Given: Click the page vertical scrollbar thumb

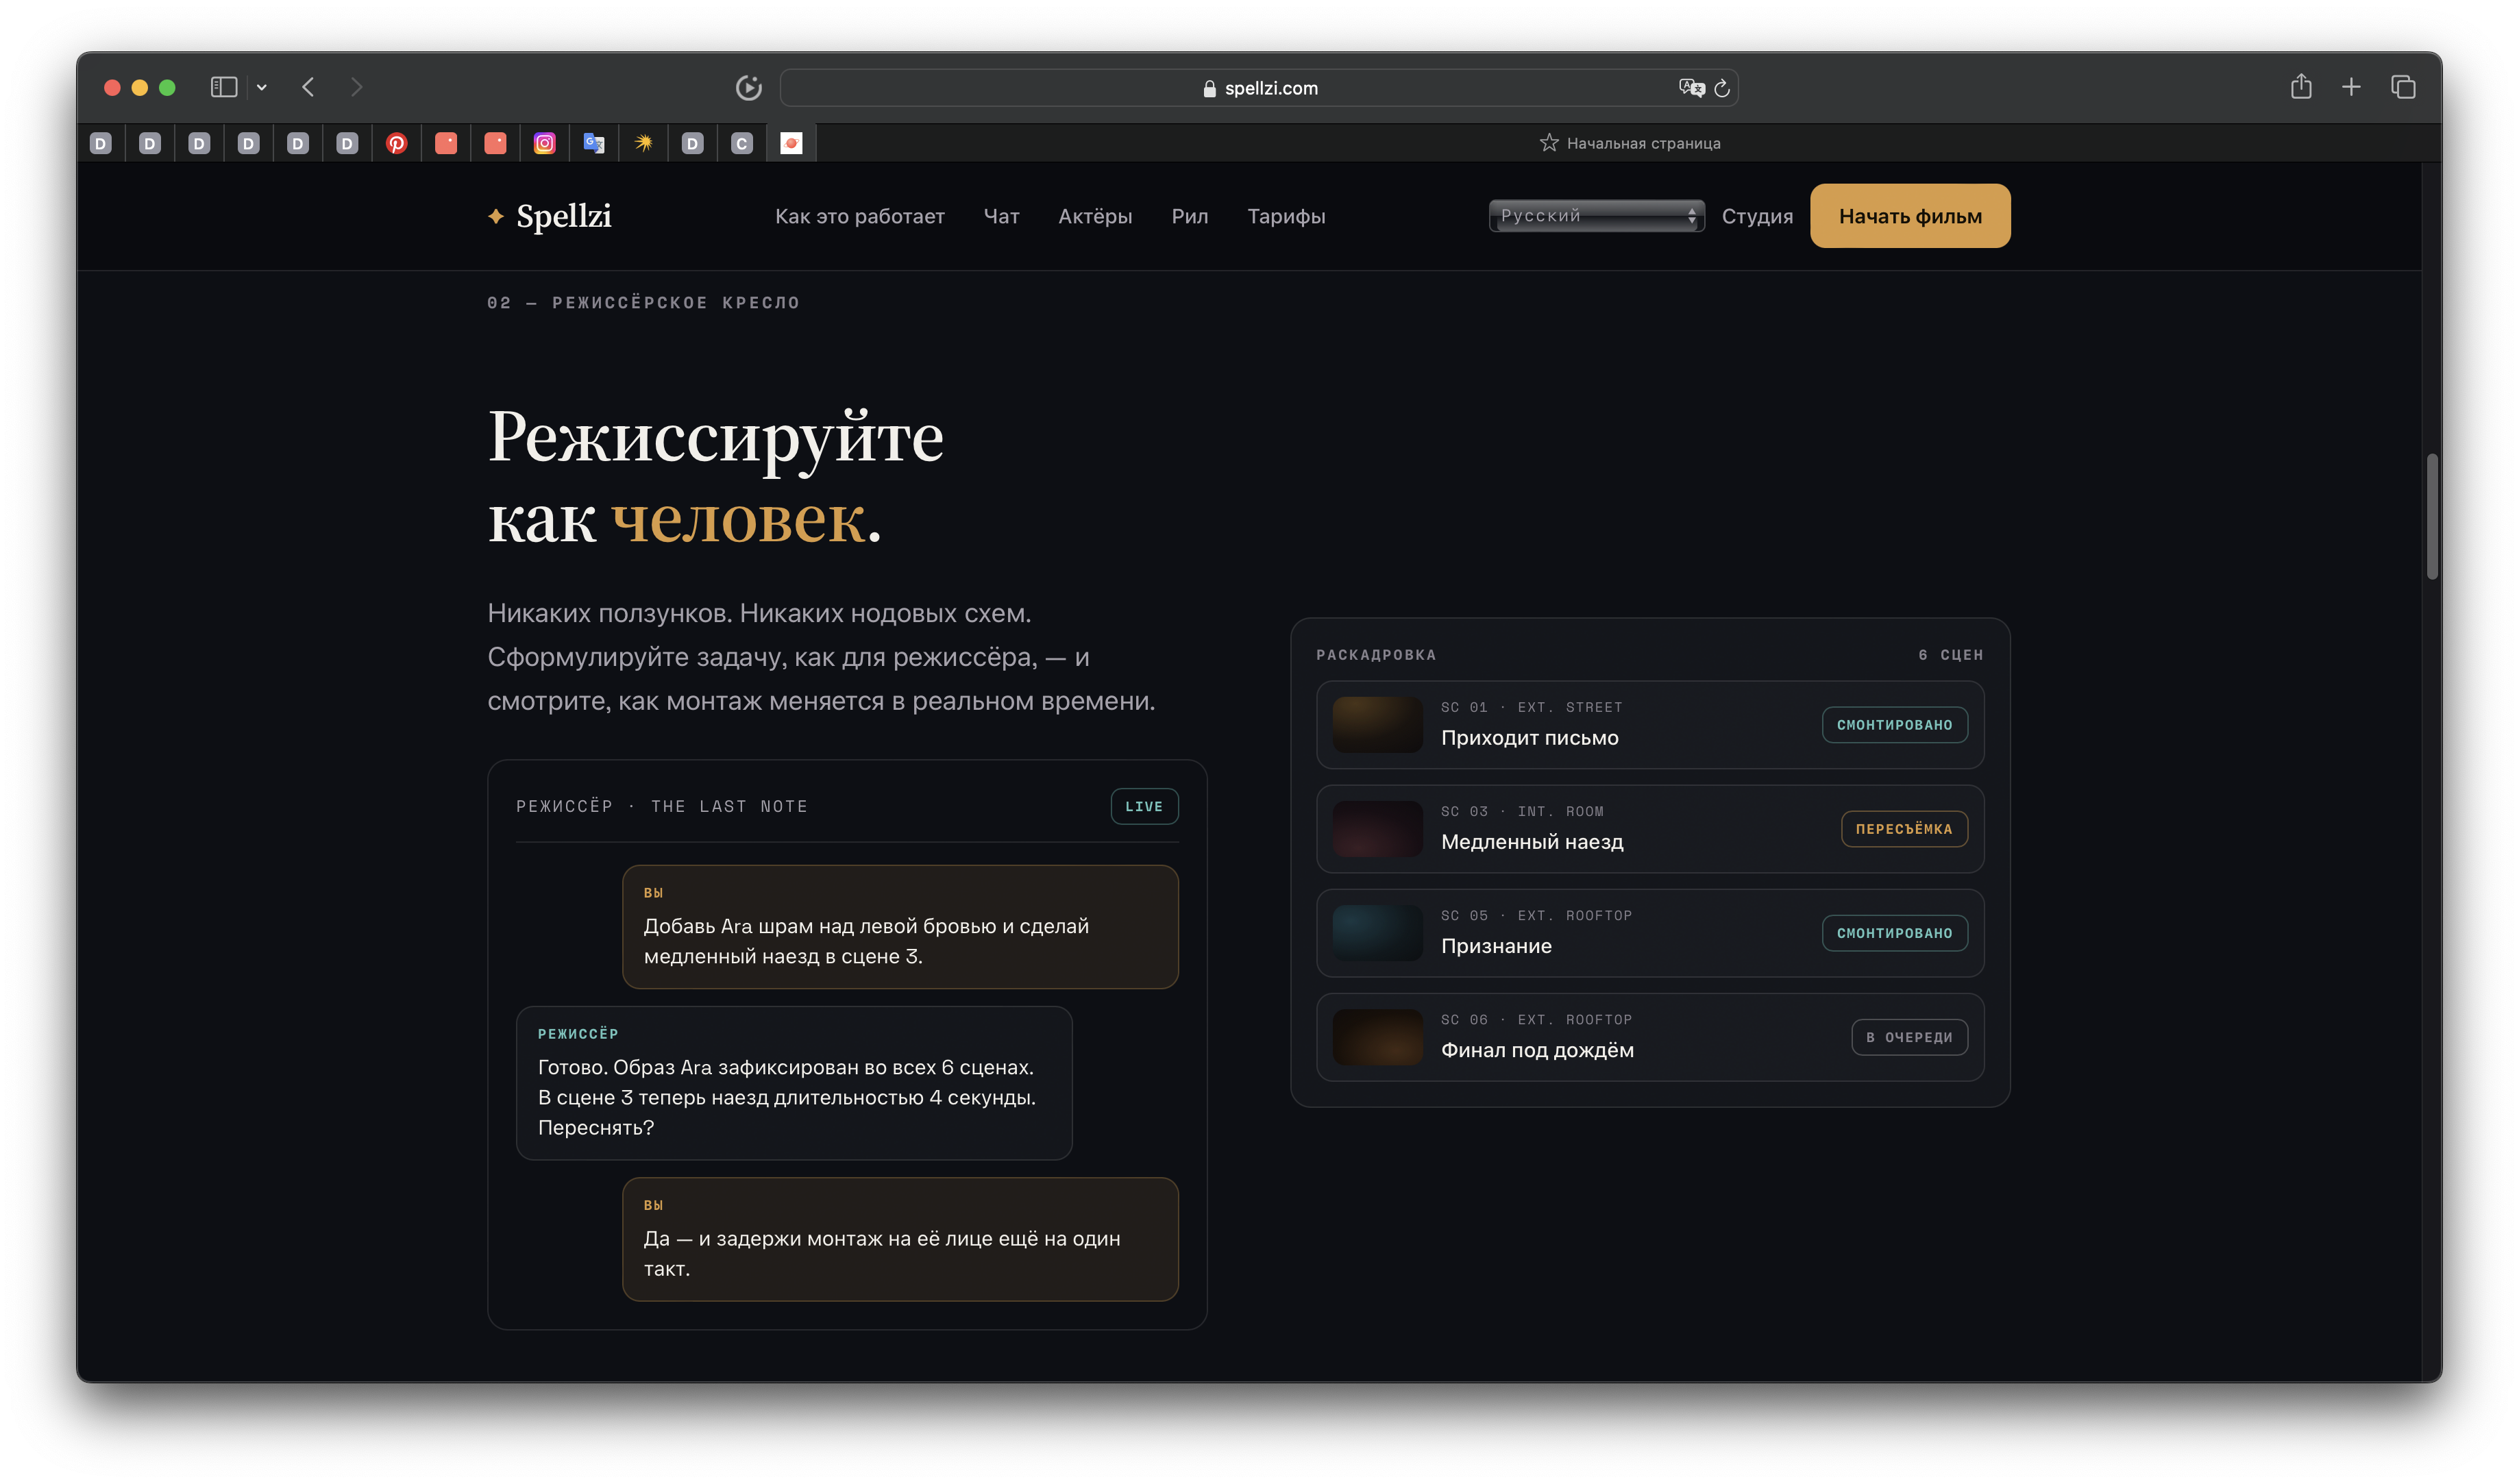Looking at the screenshot, I should 2432,517.
